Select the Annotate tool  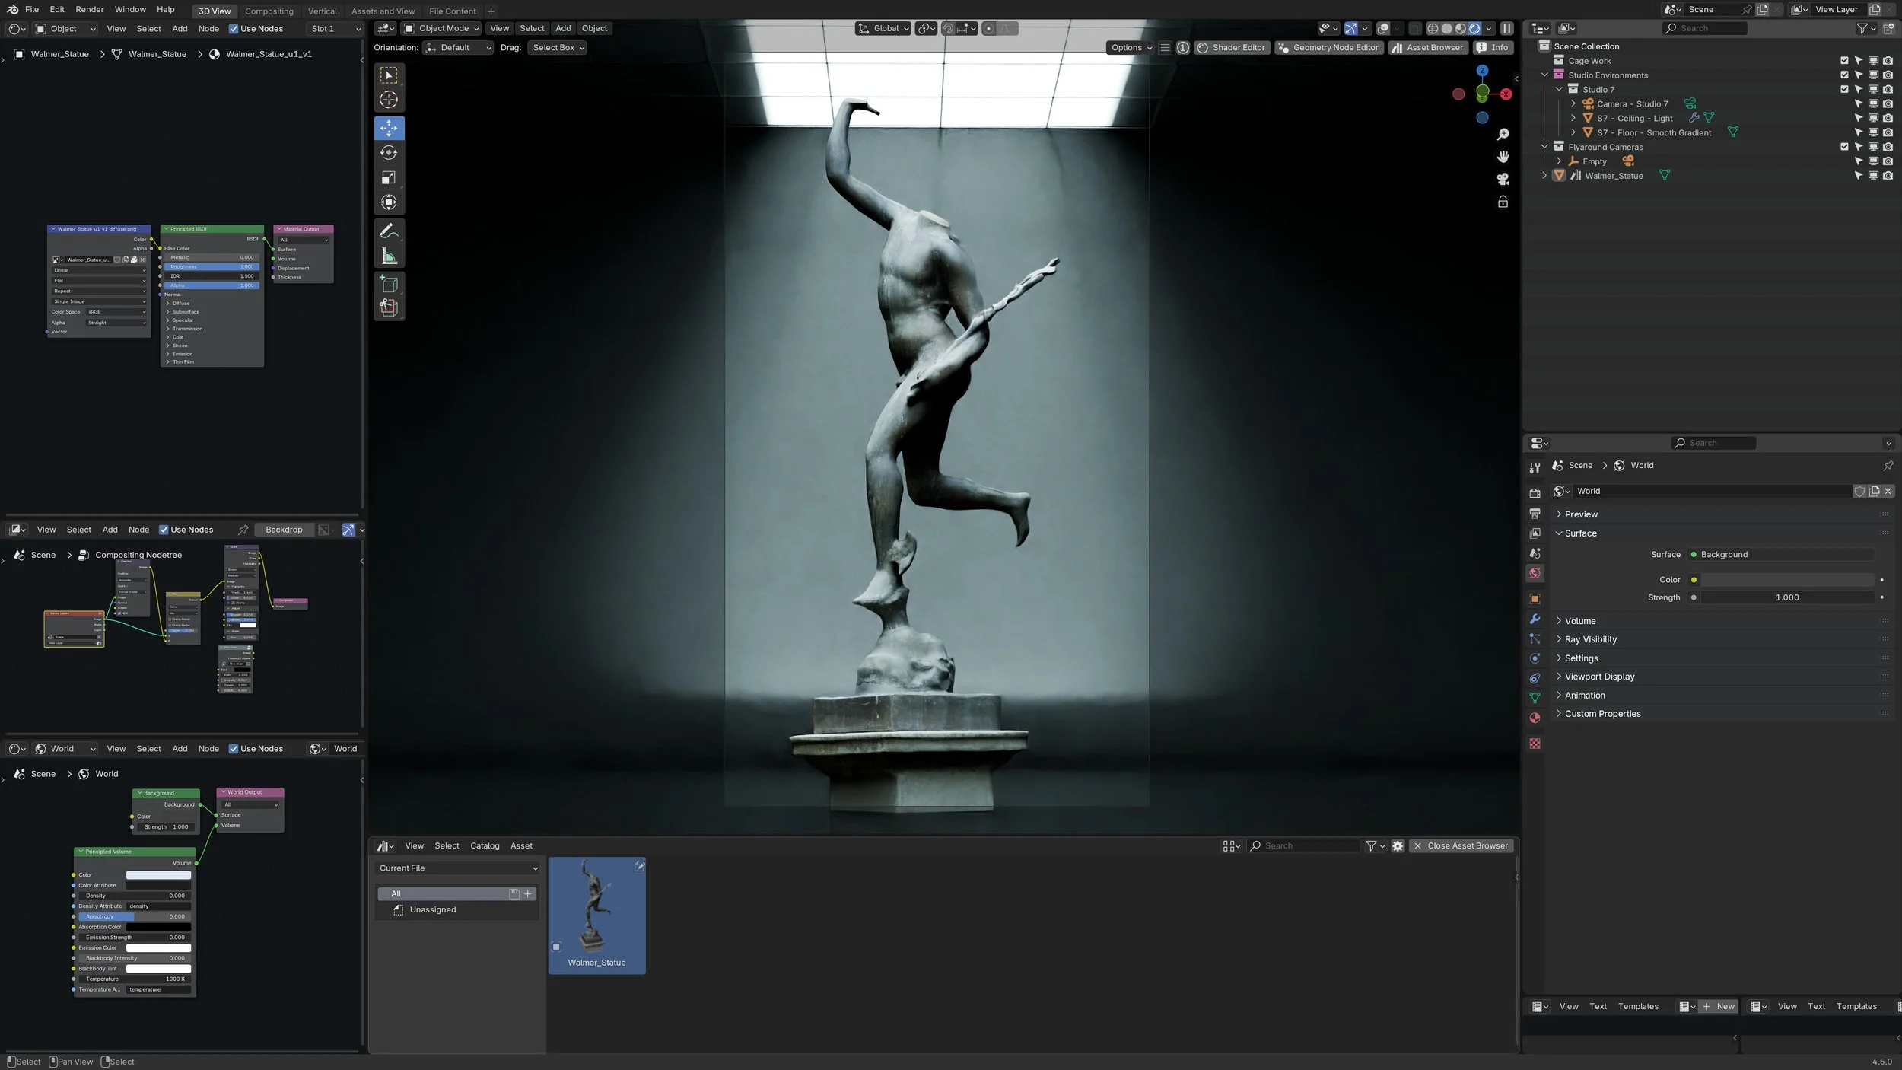tap(389, 231)
